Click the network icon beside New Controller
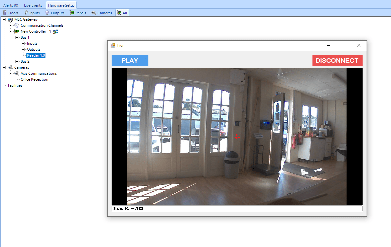Image resolution: width=391 pixels, height=247 pixels. coord(56,31)
